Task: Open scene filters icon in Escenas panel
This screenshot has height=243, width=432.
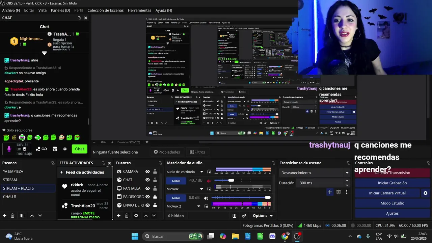Action: point(22,216)
